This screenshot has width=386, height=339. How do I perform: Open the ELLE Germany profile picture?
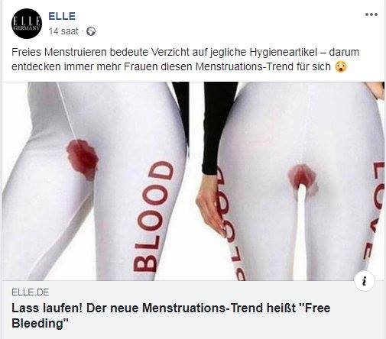tap(27, 24)
